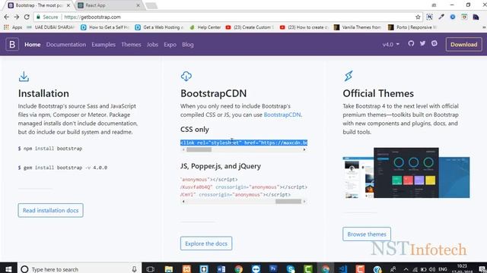Open Examples in the navbar
Viewport: 487px width, 273px height.
(103, 44)
